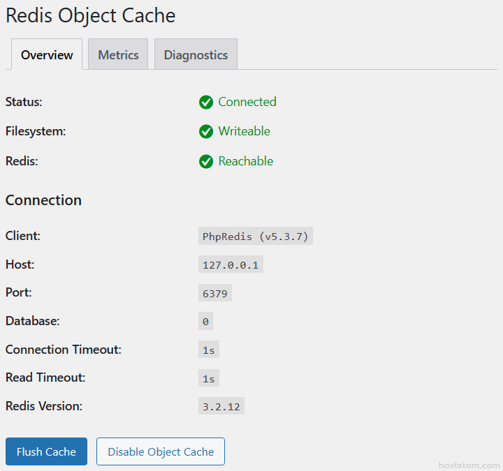The height and width of the screenshot is (471, 503).
Task: Click the green check icon beside Writeable
Action: 206,132
